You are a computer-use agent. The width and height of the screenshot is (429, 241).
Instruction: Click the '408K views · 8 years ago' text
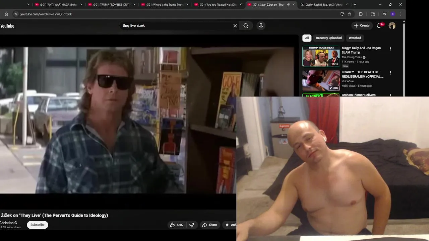(x=357, y=86)
